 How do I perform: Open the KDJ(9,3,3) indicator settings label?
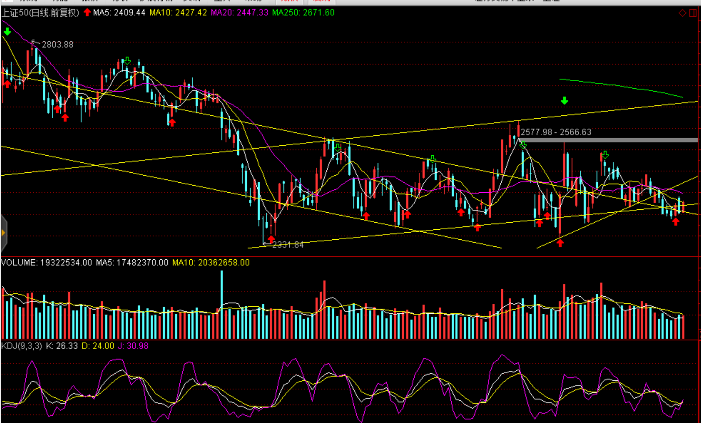(x=21, y=346)
